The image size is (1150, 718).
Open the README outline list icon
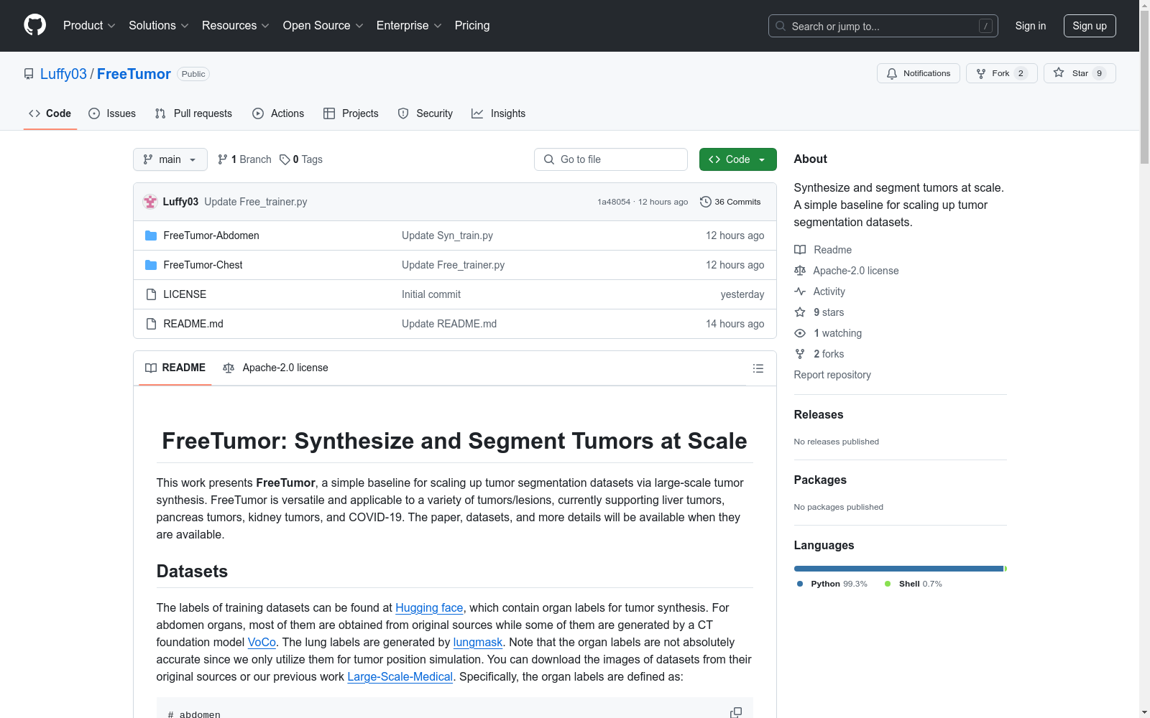pyautogui.click(x=758, y=368)
